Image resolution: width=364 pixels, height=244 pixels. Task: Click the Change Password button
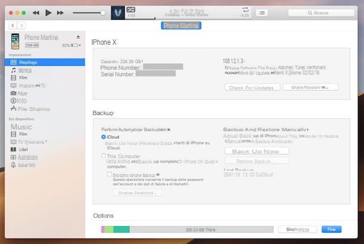tap(137, 193)
